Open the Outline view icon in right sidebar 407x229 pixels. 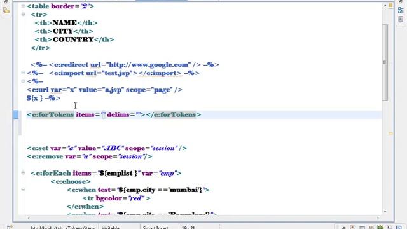pos(401,10)
